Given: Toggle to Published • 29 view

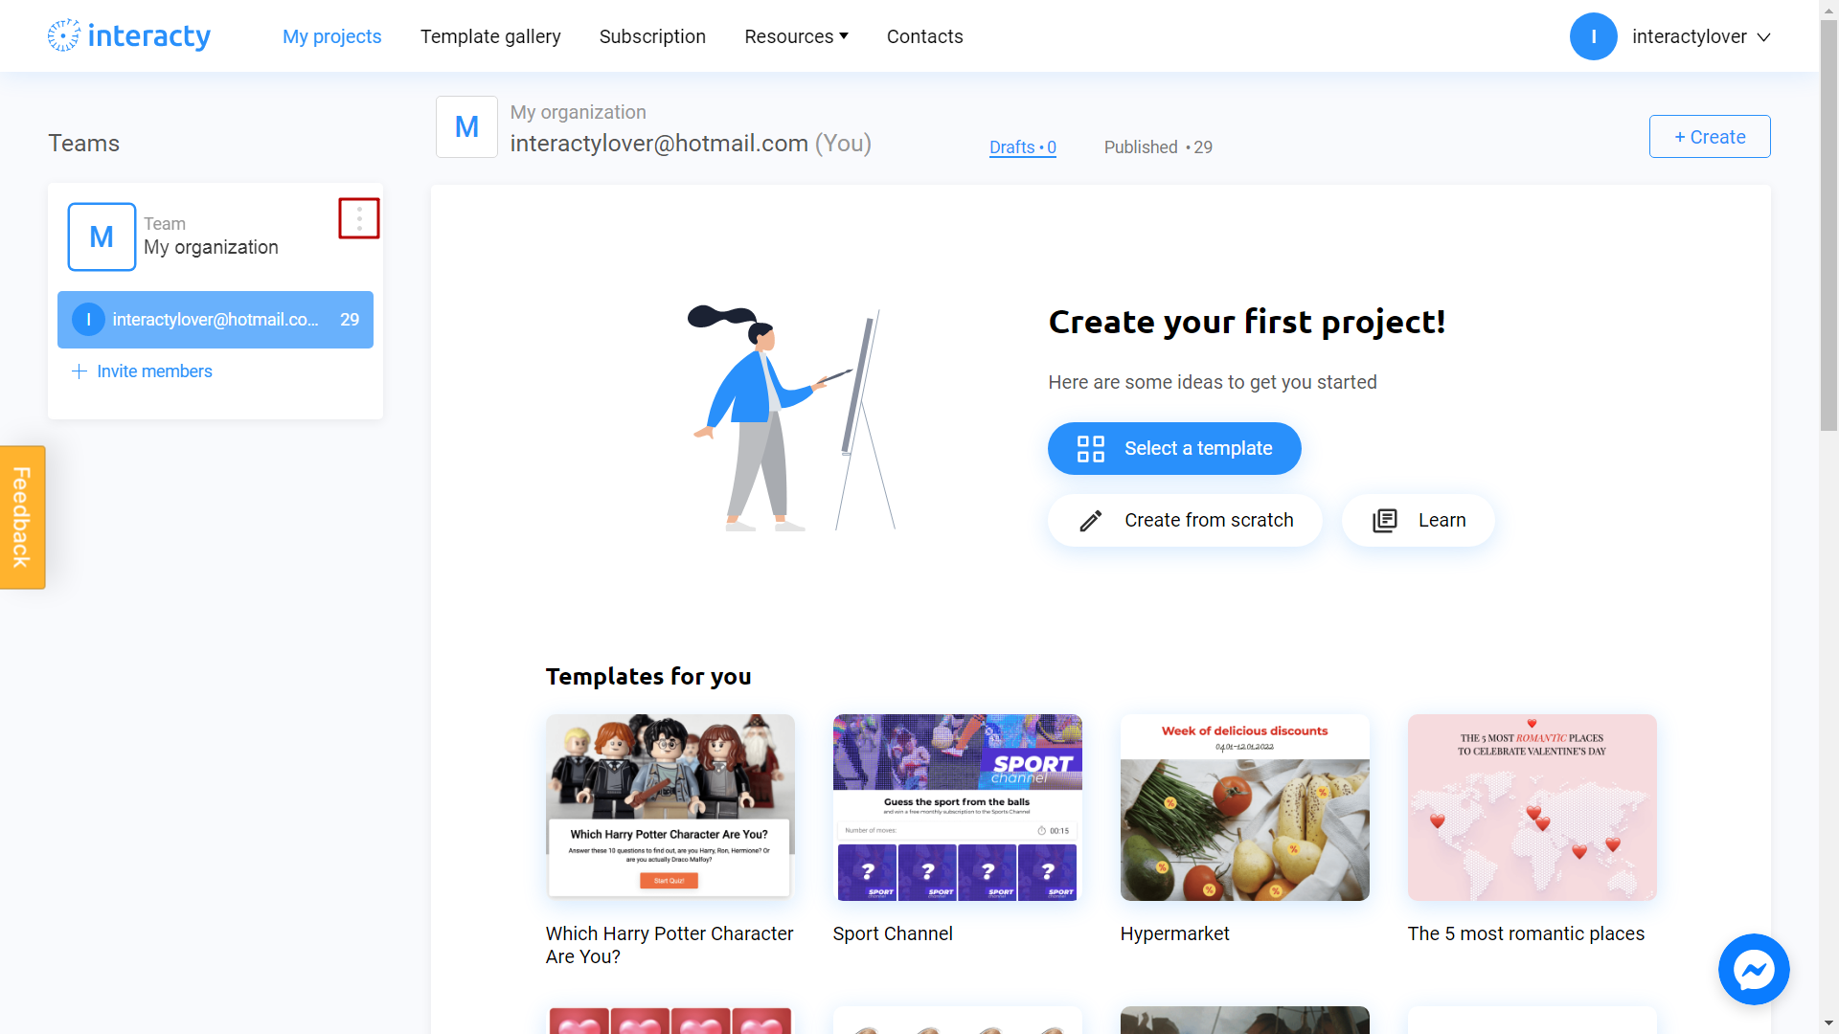Looking at the screenshot, I should pos(1157,146).
